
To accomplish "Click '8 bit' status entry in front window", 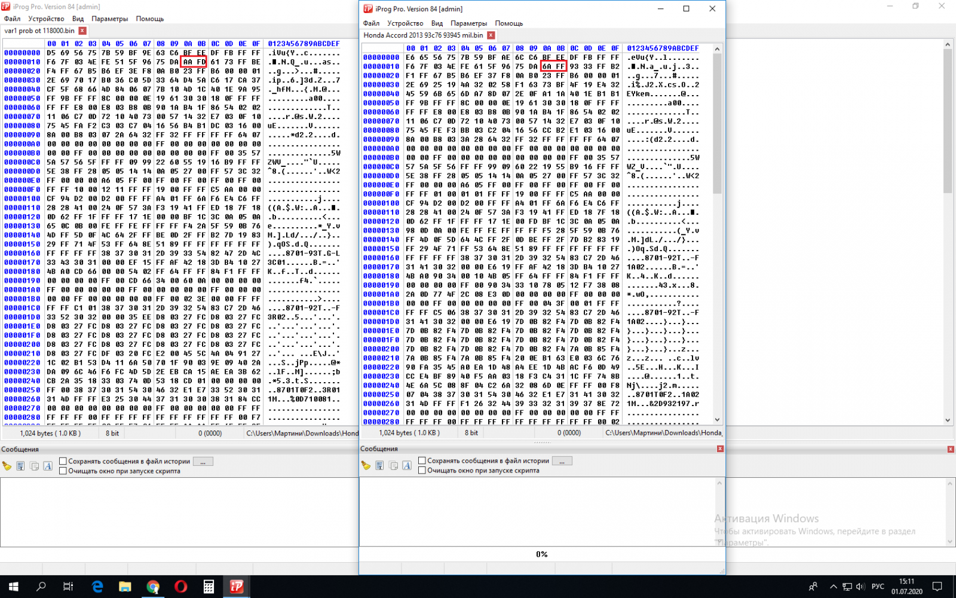I will tap(471, 433).
